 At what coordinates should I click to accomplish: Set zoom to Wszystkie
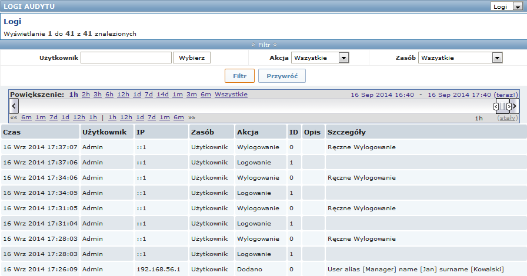click(231, 95)
